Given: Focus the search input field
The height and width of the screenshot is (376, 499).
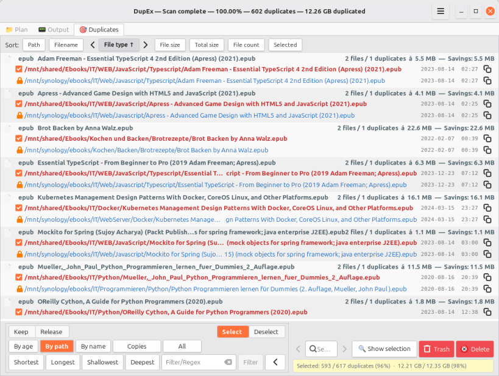Looking at the screenshot, I should tap(322, 349).
